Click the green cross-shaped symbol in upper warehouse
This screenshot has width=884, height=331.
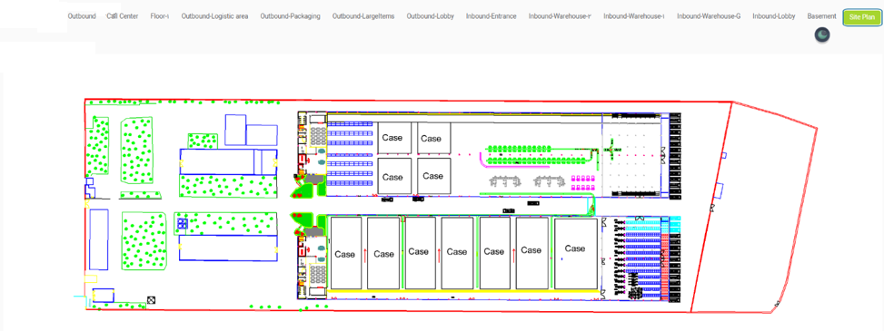(611, 149)
